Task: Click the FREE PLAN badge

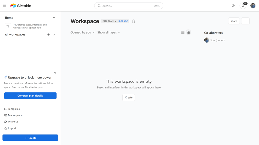Action: tap(108, 21)
